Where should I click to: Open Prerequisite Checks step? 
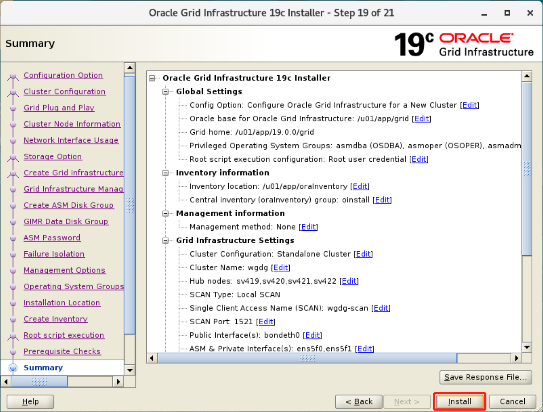(x=62, y=351)
